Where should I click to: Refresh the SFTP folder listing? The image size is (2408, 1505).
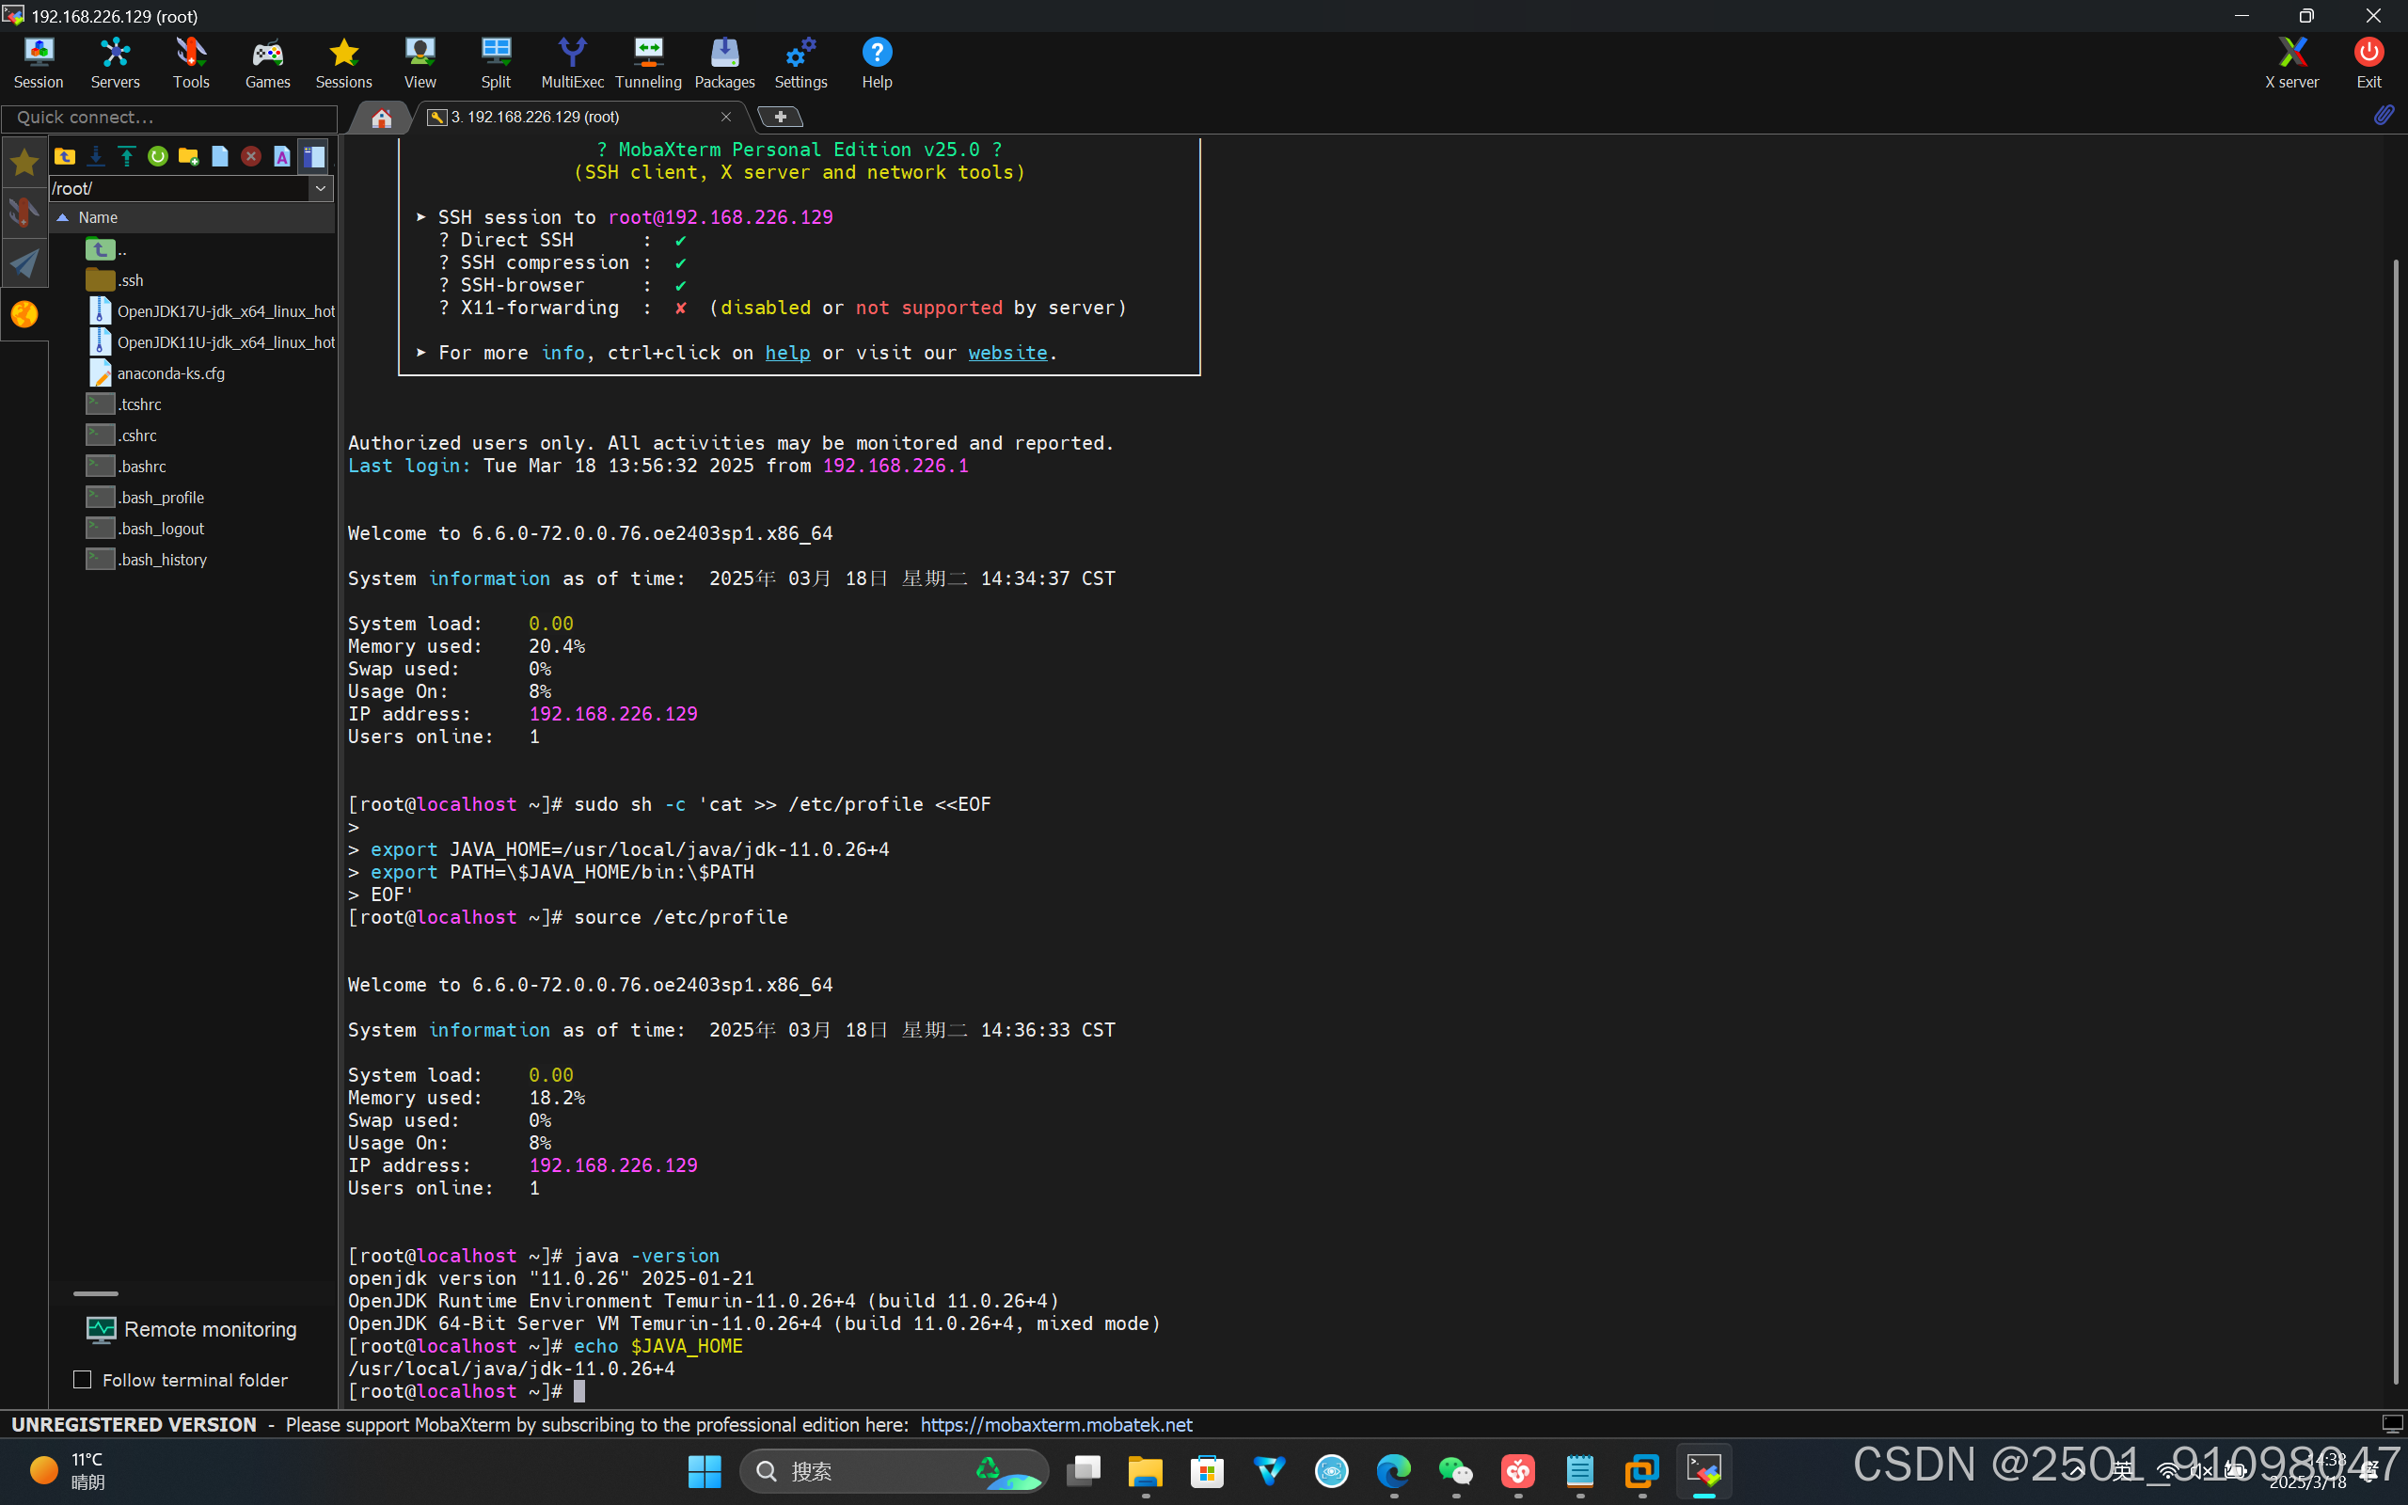pos(157,156)
